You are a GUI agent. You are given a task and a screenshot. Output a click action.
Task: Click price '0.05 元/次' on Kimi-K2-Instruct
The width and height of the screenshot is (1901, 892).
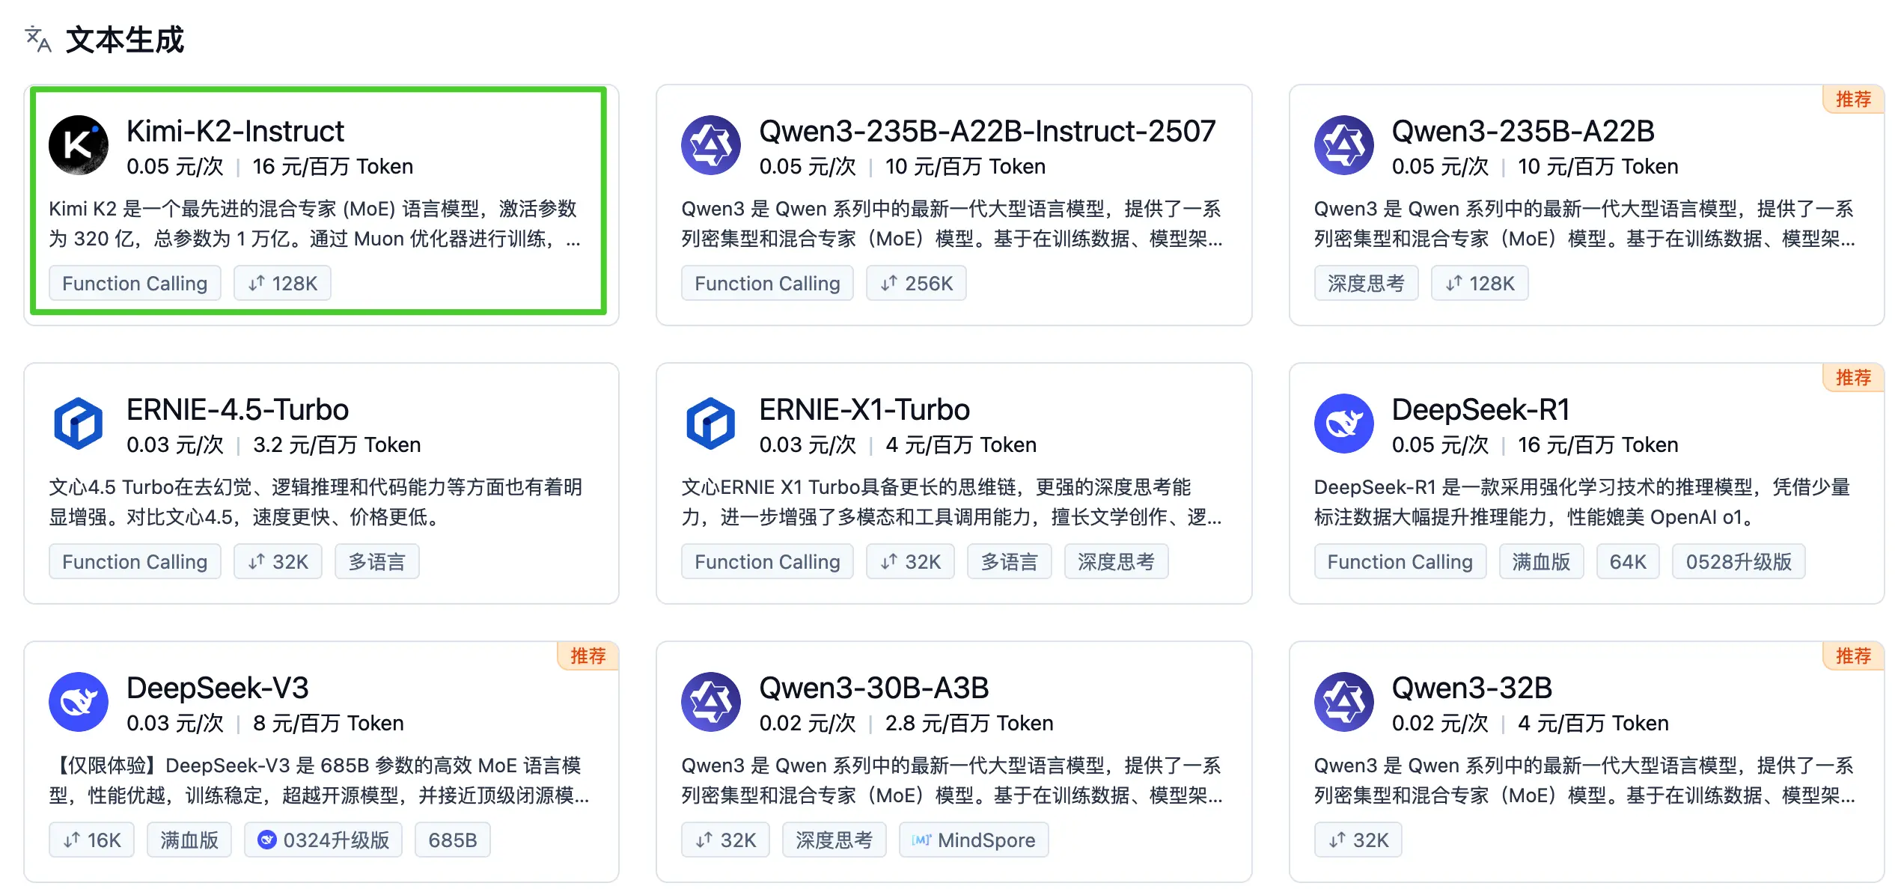175,166
